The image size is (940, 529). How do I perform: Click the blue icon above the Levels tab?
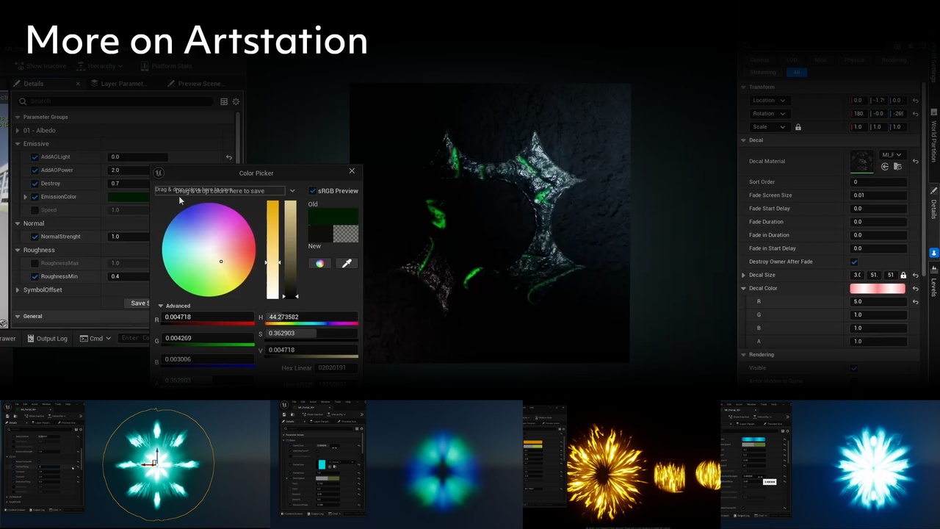click(934, 253)
